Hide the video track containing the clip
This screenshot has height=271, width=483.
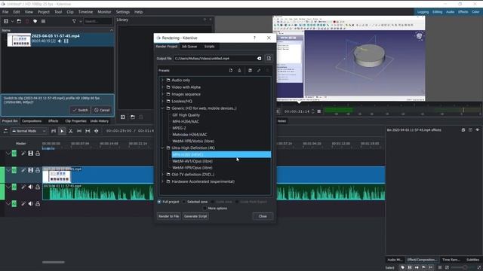tap(30, 170)
